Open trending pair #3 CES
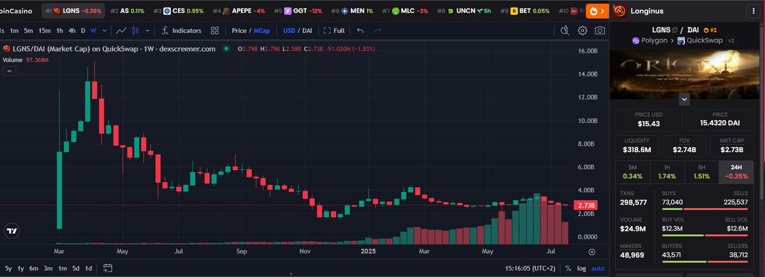765x277 pixels. (180, 11)
